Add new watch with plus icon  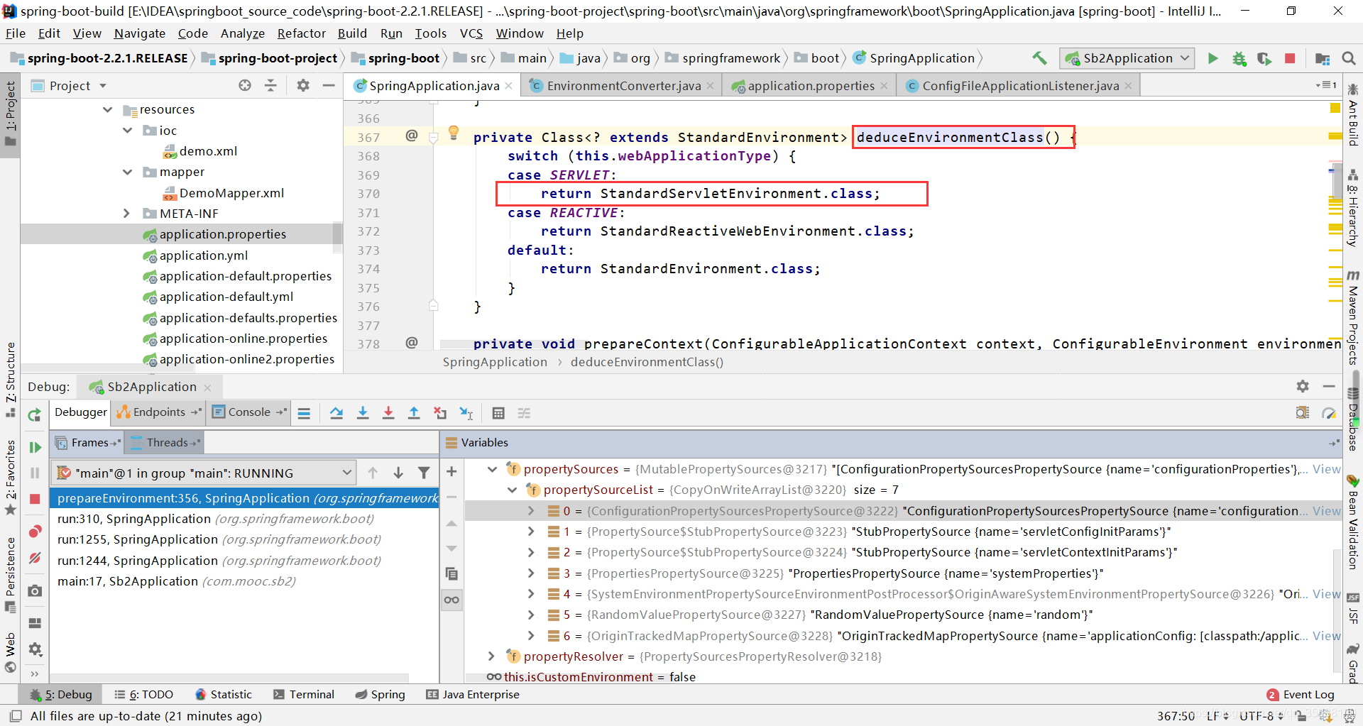tap(451, 471)
